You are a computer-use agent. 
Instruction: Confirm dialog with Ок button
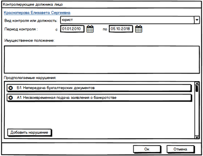click(147, 149)
